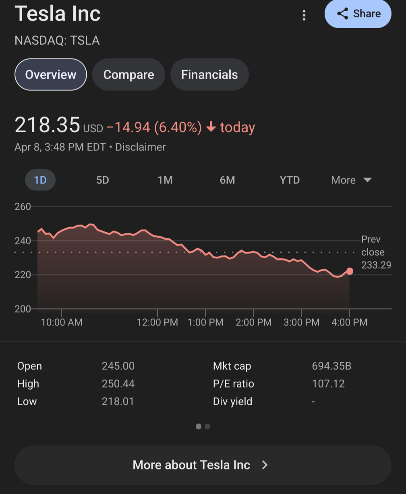The width and height of the screenshot is (406, 494).
Task: Open the Financials tab
Action: pos(209,75)
